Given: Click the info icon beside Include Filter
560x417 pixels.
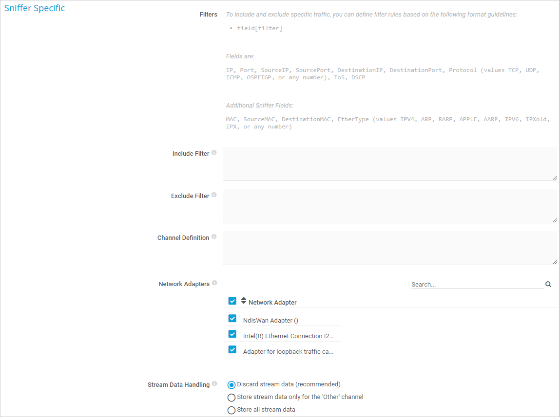Looking at the screenshot, I should tap(214, 153).
